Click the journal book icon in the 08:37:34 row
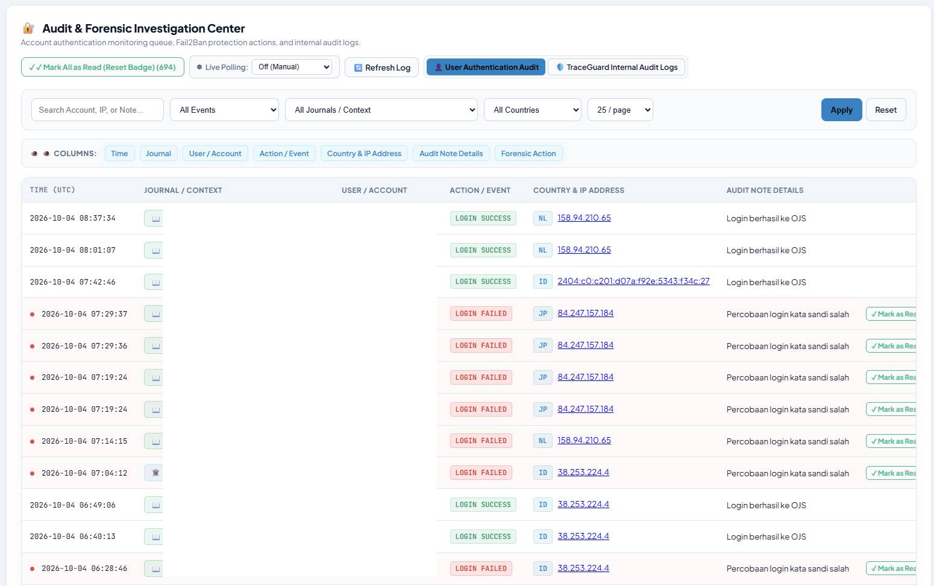The image size is (934, 586). [155, 218]
